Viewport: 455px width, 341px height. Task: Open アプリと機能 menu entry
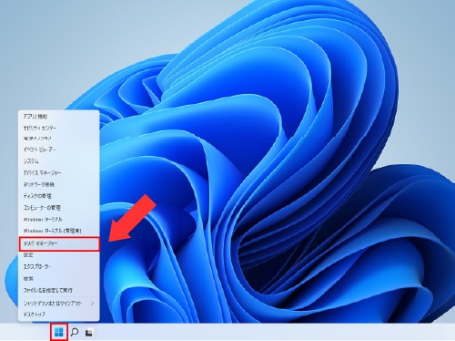pos(59,117)
